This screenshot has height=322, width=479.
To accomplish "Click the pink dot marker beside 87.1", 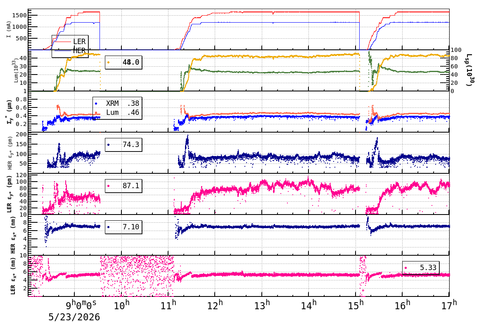I will pyautogui.click(x=109, y=186).
